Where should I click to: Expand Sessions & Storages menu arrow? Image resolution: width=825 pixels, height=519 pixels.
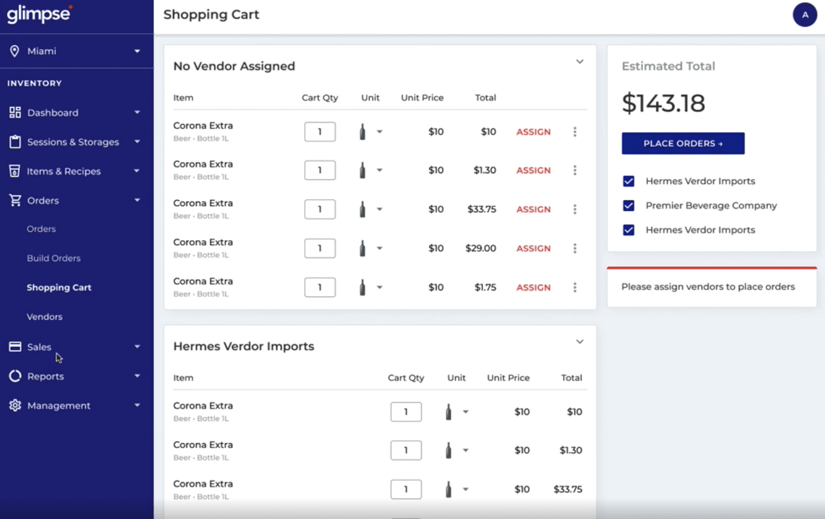137,142
